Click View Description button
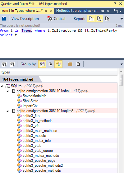 coord(25,19)
